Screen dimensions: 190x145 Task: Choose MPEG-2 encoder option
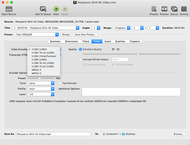click(x=44, y=73)
